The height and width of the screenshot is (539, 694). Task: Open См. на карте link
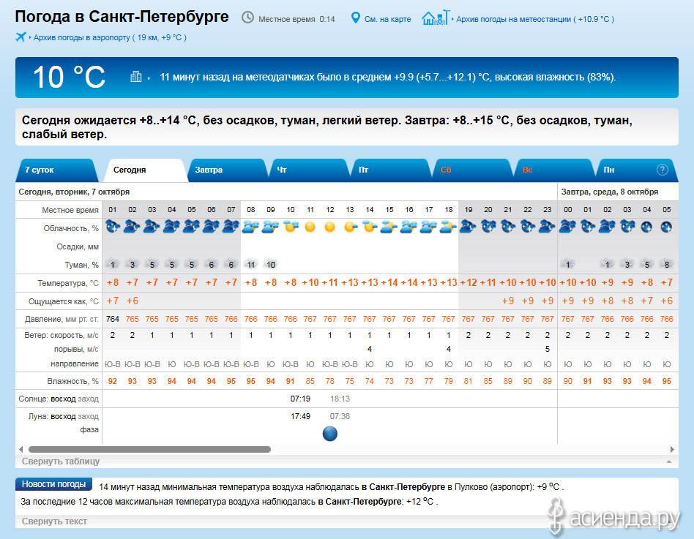pyautogui.click(x=387, y=19)
